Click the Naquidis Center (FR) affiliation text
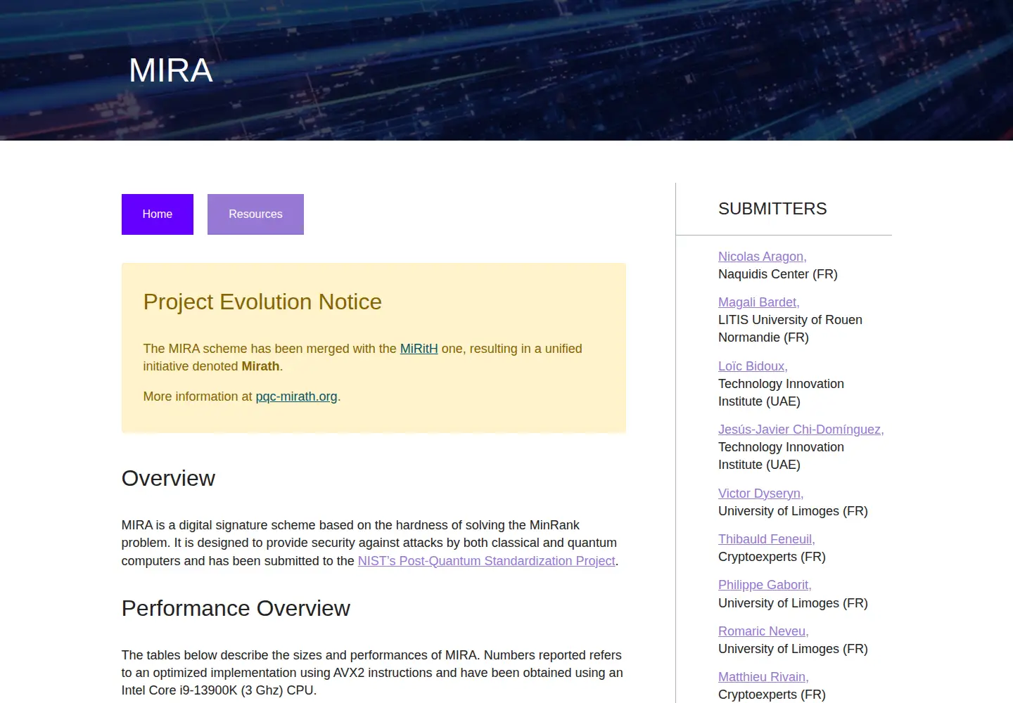This screenshot has height=703, width=1013. point(777,274)
